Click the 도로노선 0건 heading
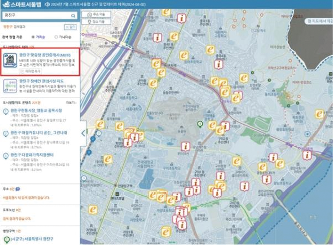The height and width of the screenshot is (245, 333). pos(12,210)
